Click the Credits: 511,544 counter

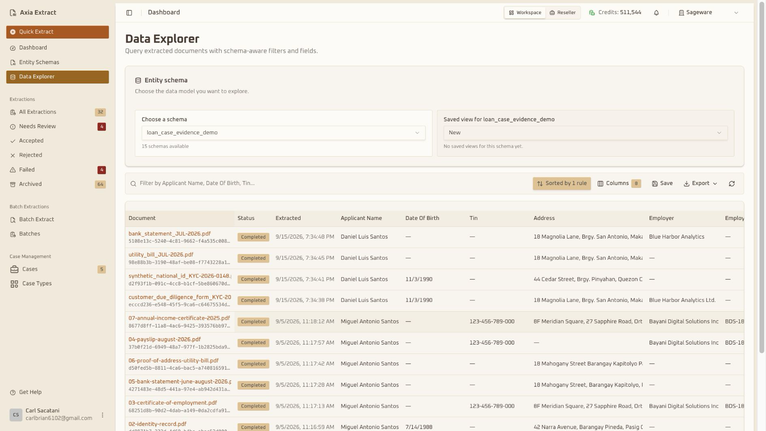(x=620, y=13)
